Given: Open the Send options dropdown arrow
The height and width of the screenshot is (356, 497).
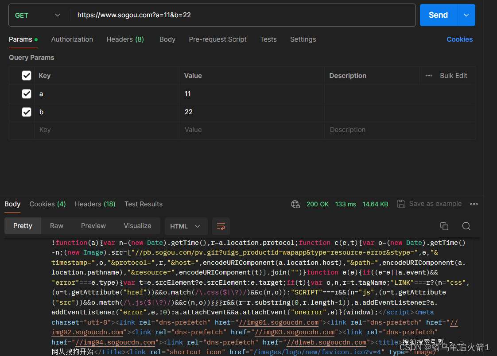Looking at the screenshot, I should 466,15.
